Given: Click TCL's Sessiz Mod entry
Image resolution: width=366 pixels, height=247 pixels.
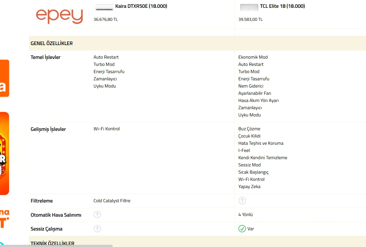Looking at the screenshot, I should pyautogui.click(x=249, y=165).
